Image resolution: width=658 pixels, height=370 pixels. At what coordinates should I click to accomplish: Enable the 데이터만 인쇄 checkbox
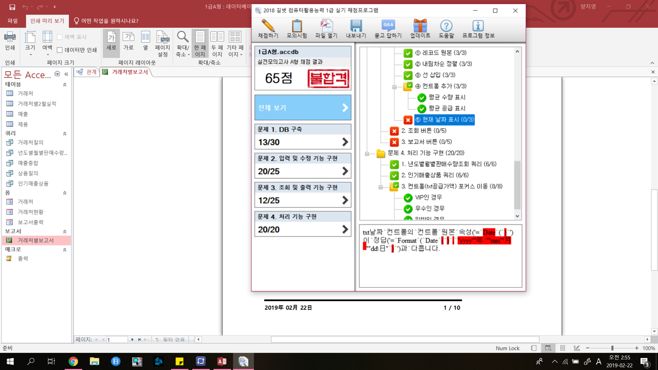tap(60, 50)
